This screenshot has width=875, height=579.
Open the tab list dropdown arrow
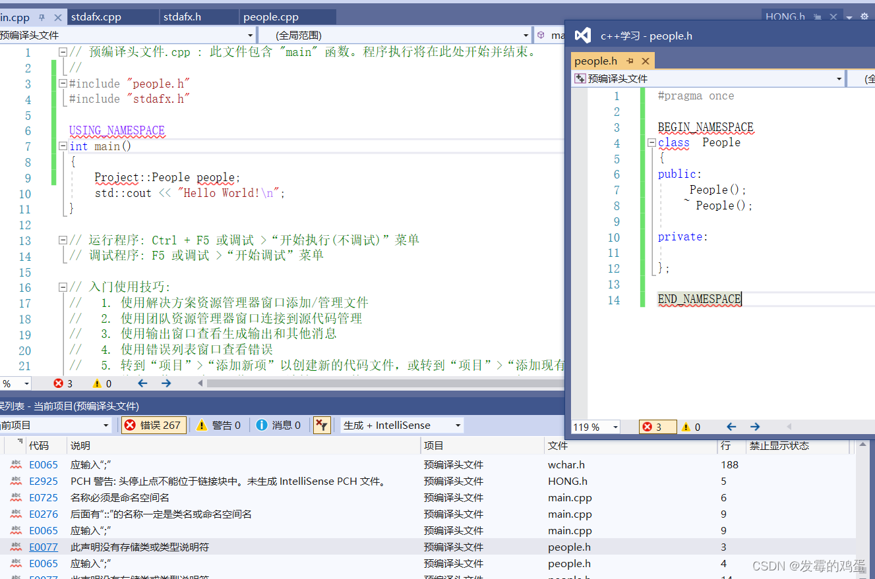click(849, 18)
